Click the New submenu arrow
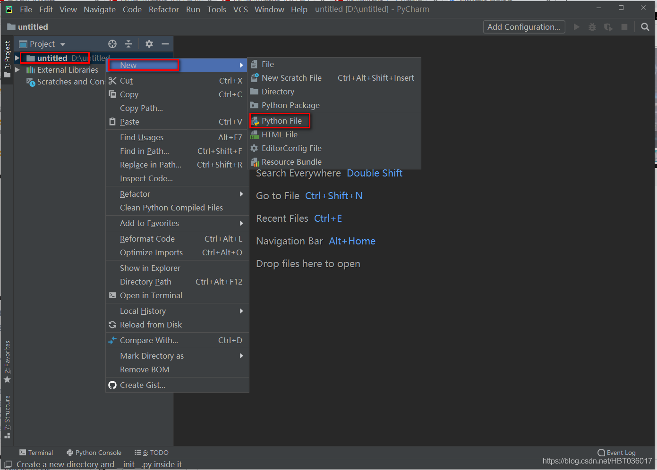This screenshot has width=657, height=470. click(241, 65)
